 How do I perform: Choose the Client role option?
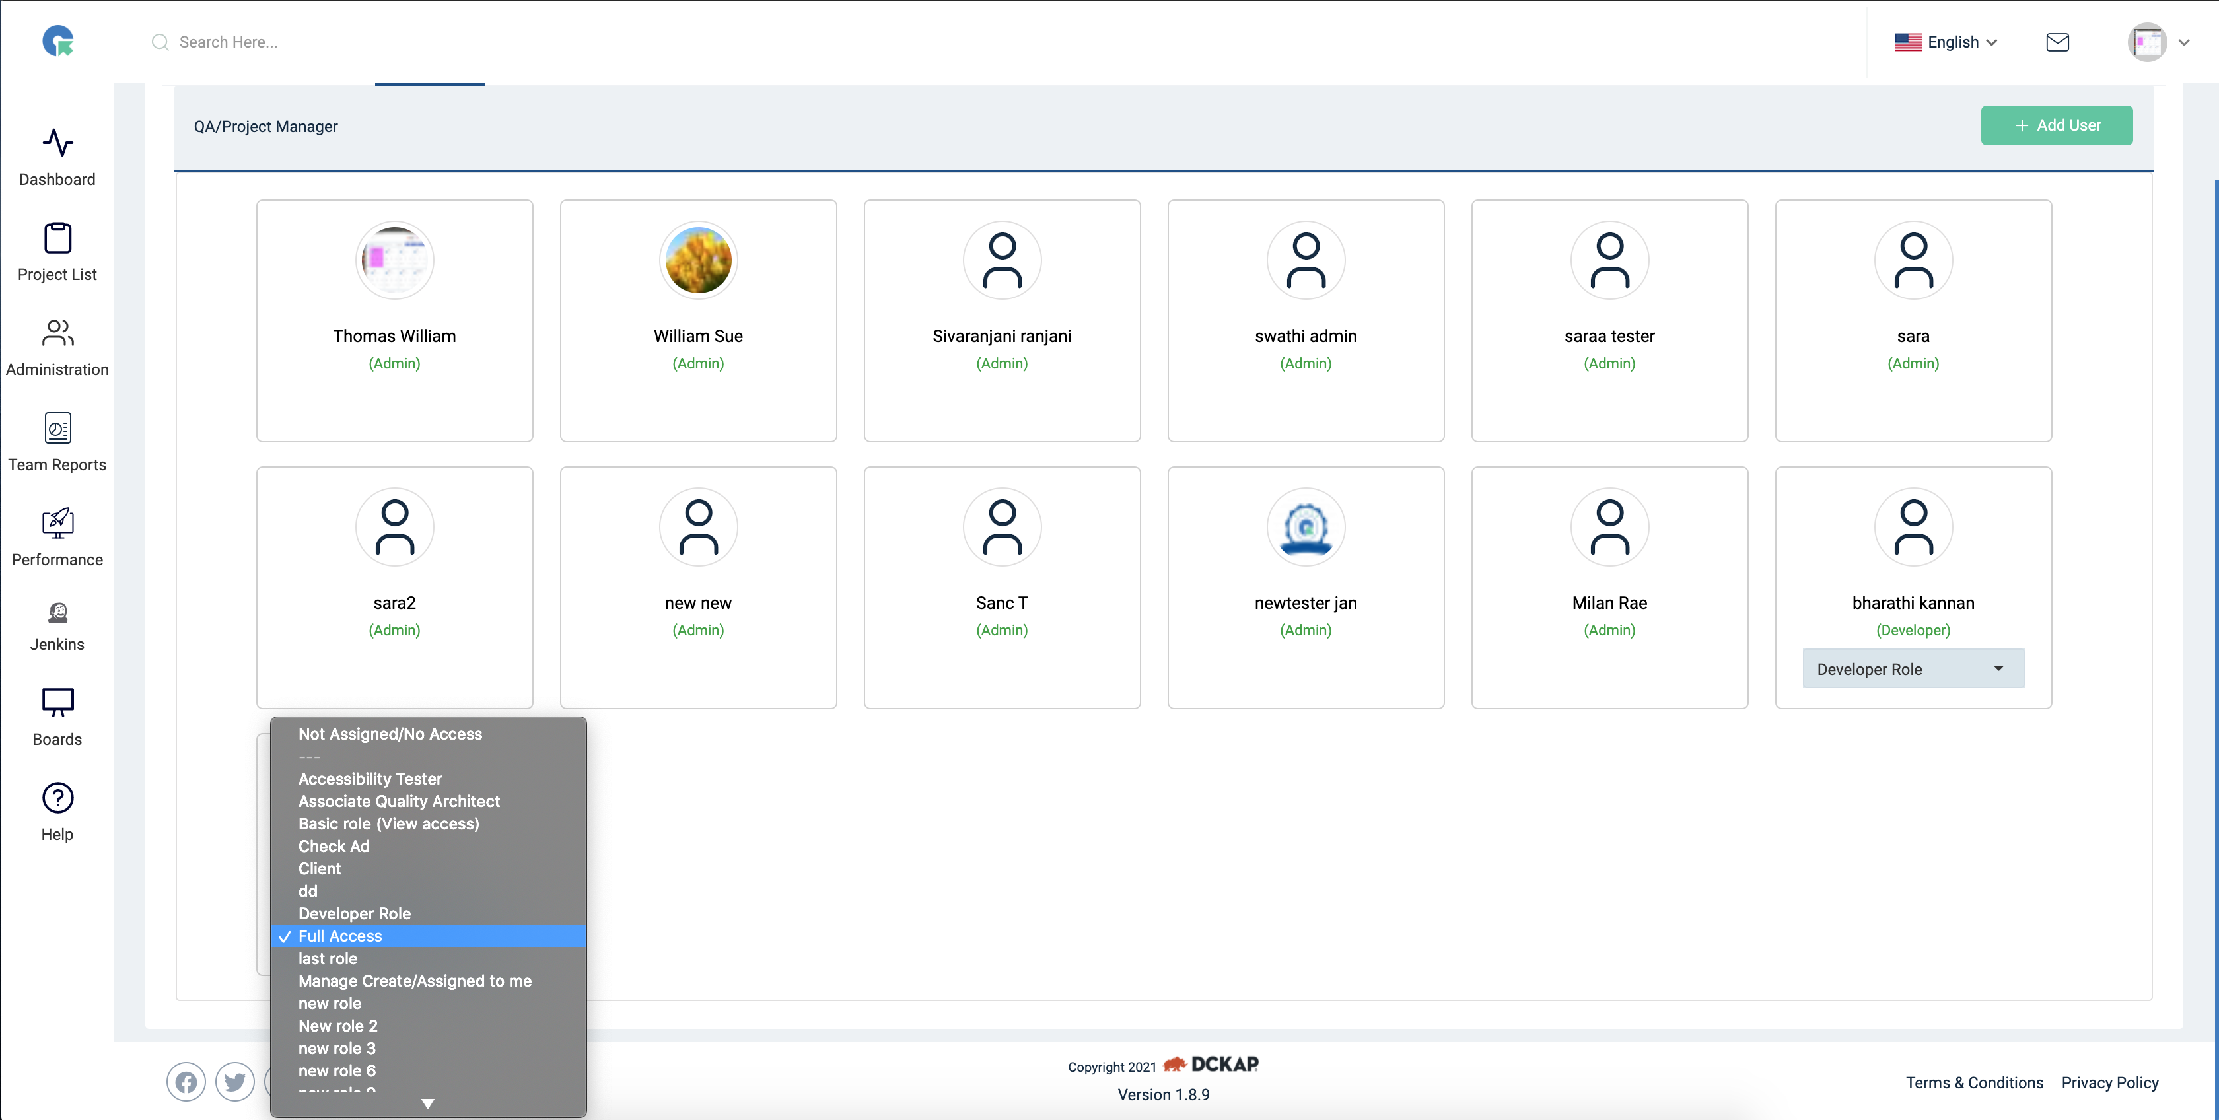[x=428, y=868]
